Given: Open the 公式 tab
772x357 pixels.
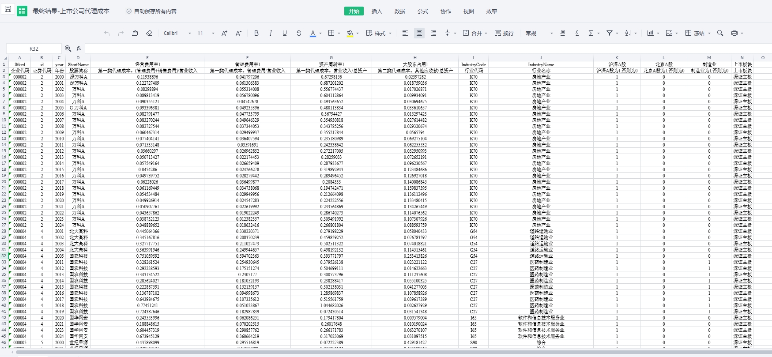Looking at the screenshot, I should pos(423,11).
